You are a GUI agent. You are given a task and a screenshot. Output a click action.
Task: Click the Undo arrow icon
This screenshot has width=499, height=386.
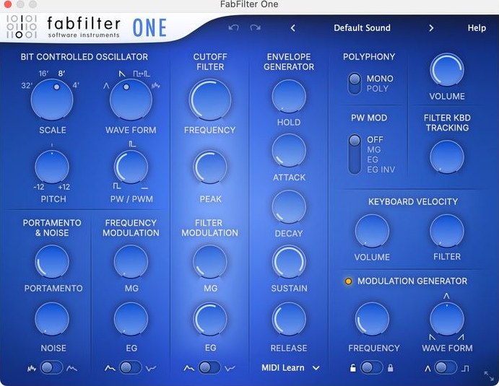(233, 28)
